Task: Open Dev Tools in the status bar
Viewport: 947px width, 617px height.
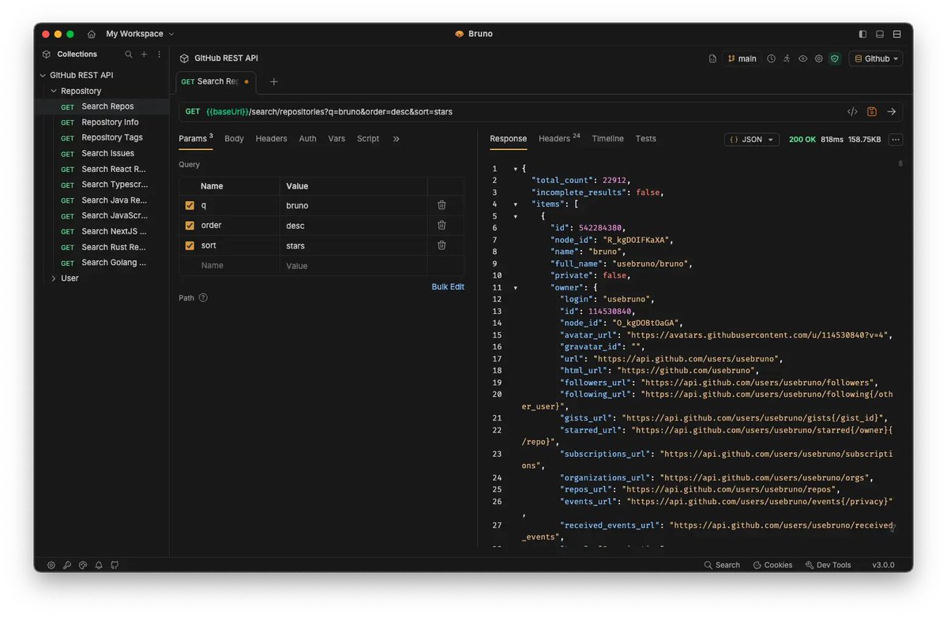Action: (x=828, y=565)
